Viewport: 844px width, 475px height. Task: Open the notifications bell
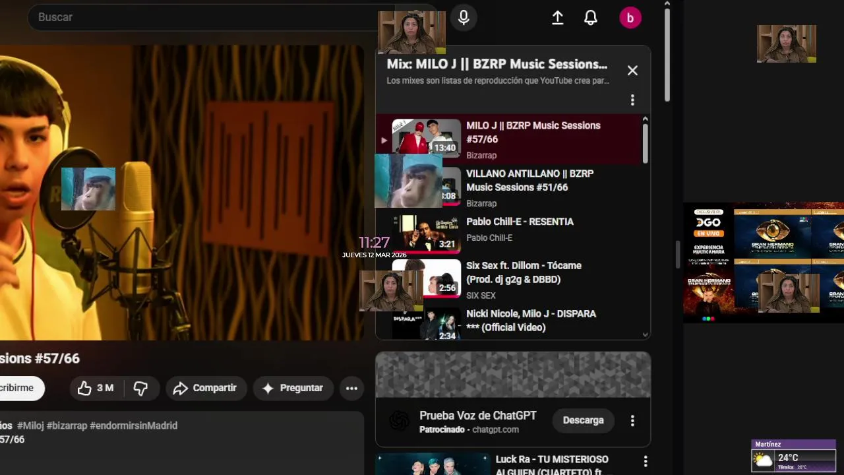(591, 18)
